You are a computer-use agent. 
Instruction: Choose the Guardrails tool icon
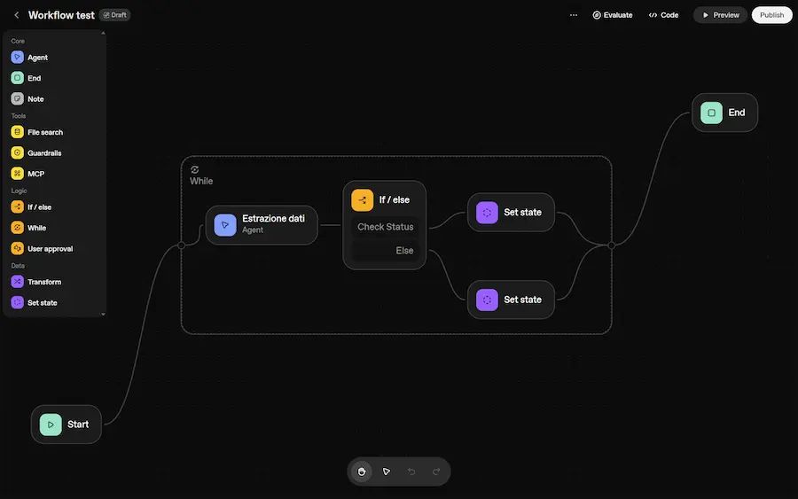tap(18, 153)
